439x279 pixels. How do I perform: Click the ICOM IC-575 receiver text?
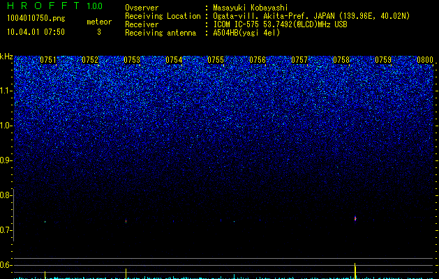280,24
